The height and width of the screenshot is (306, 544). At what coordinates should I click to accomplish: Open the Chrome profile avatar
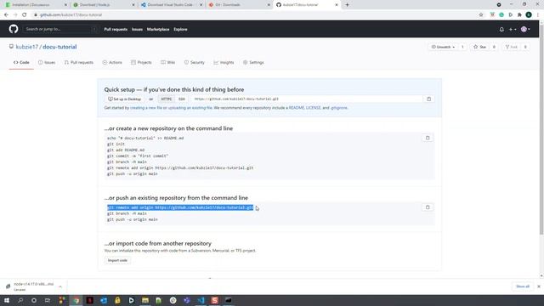pos(529,15)
